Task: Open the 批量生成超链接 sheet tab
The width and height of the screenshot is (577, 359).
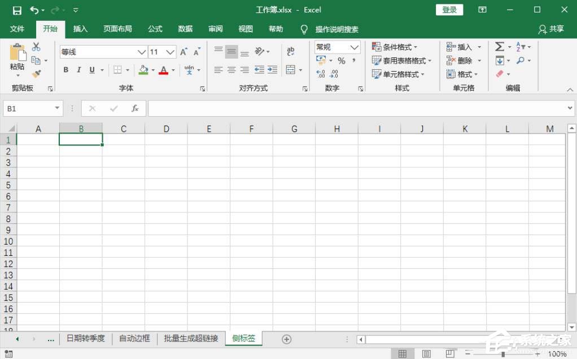Action: 190,338
